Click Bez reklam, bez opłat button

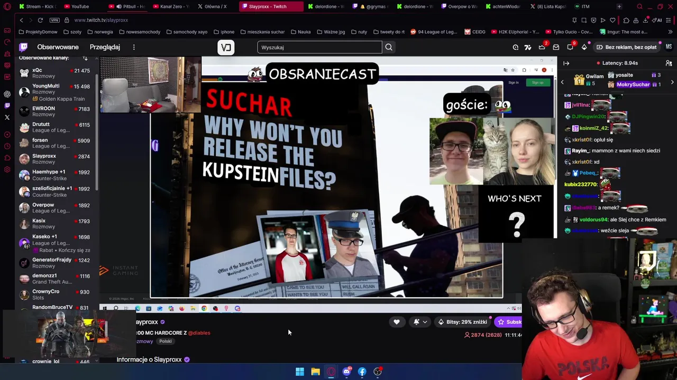coord(626,47)
